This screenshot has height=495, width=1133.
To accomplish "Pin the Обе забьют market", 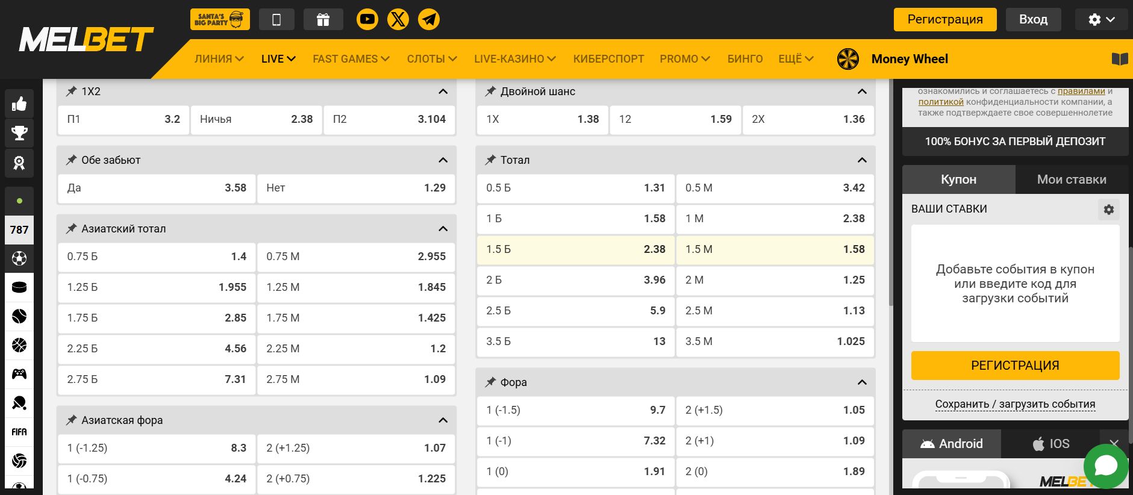I will pyautogui.click(x=71, y=160).
